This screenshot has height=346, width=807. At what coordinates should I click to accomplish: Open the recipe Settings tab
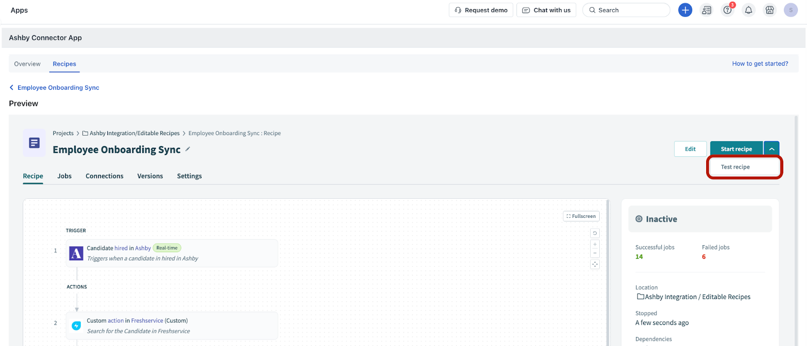tap(189, 176)
